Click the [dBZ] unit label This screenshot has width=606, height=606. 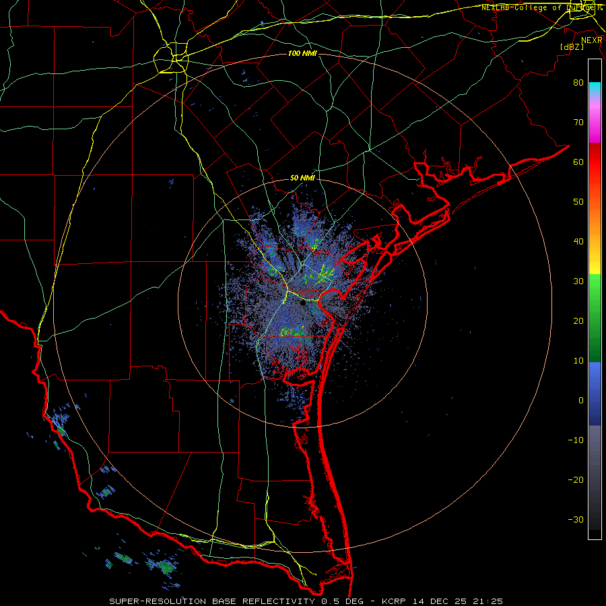coord(572,47)
